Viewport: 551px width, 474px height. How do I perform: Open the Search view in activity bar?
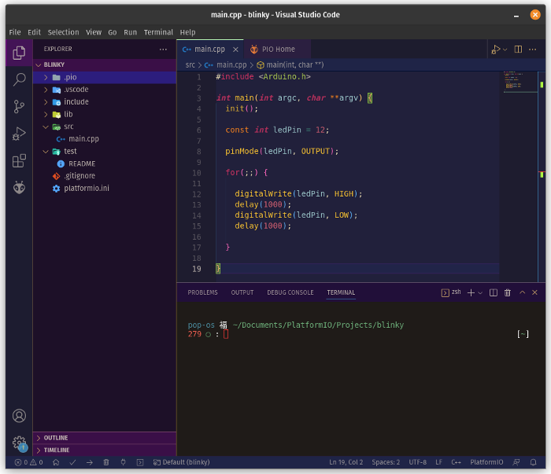point(20,79)
